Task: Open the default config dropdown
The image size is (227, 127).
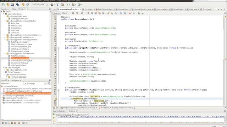Action: pyautogui.click(x=40, y=5)
